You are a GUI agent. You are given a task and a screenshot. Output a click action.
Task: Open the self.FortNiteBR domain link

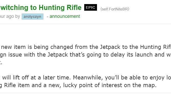point(115,9)
